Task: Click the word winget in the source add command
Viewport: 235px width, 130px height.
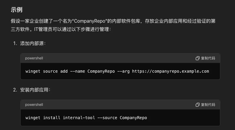Action: [x=33, y=71]
